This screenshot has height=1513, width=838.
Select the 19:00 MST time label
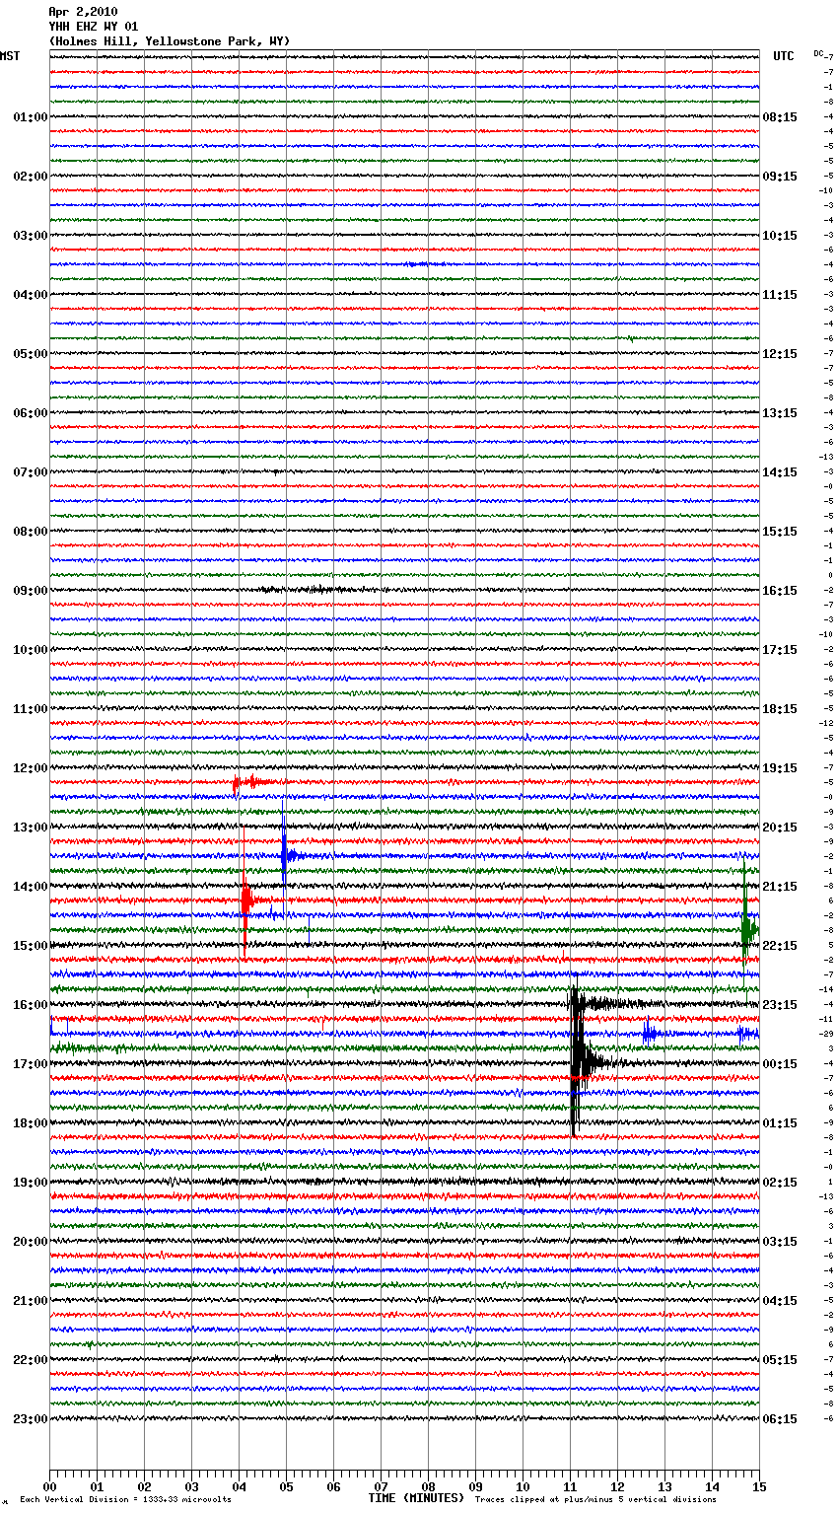tap(31, 1183)
